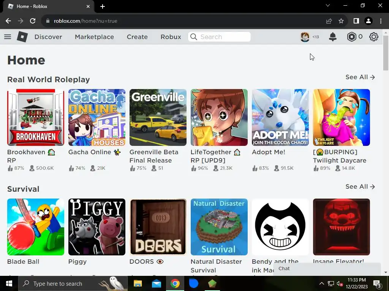Open Gacha Online title link
Image resolution: width=389 pixels, height=291 pixels.
point(95,152)
